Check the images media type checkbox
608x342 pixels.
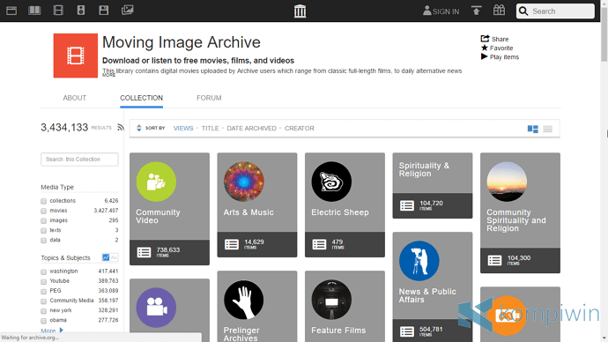point(43,220)
